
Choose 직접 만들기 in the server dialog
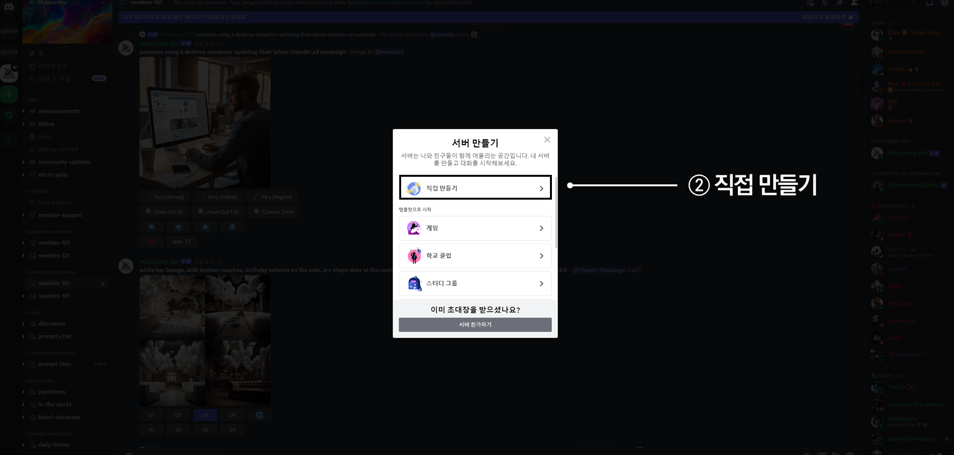coord(475,188)
